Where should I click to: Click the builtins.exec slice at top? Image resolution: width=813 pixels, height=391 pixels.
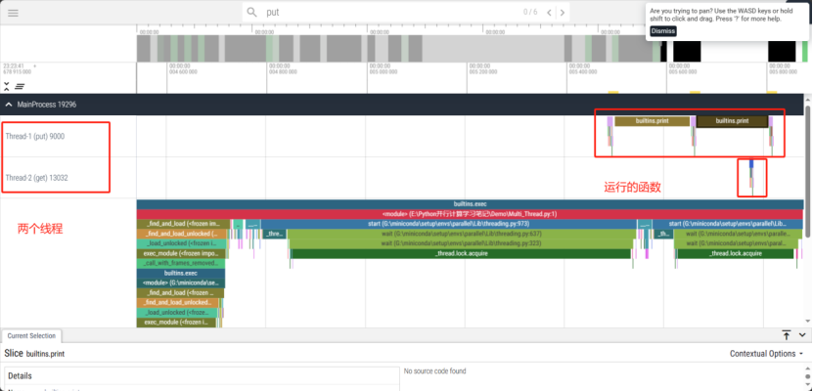point(470,203)
